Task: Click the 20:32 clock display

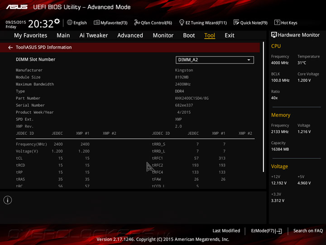Action: (41, 24)
